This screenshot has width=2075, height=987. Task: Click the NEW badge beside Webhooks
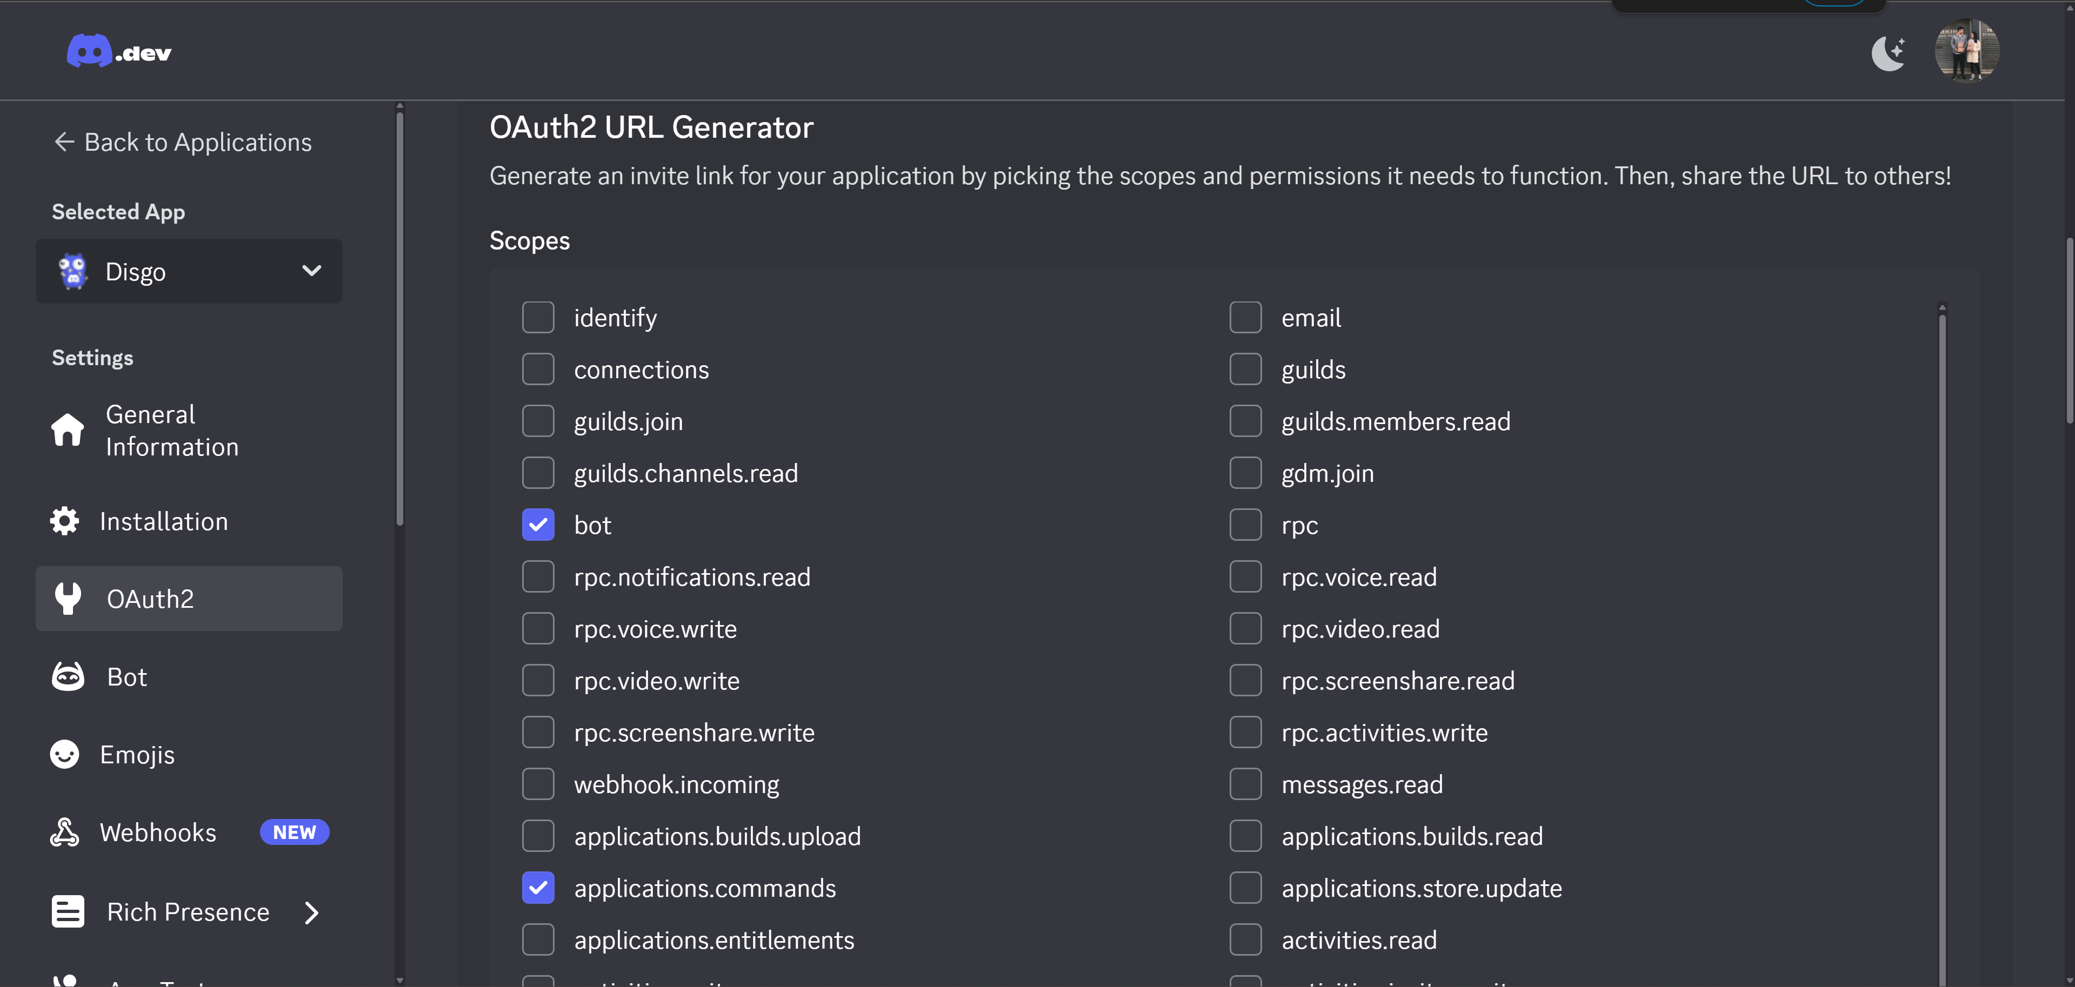coord(294,831)
